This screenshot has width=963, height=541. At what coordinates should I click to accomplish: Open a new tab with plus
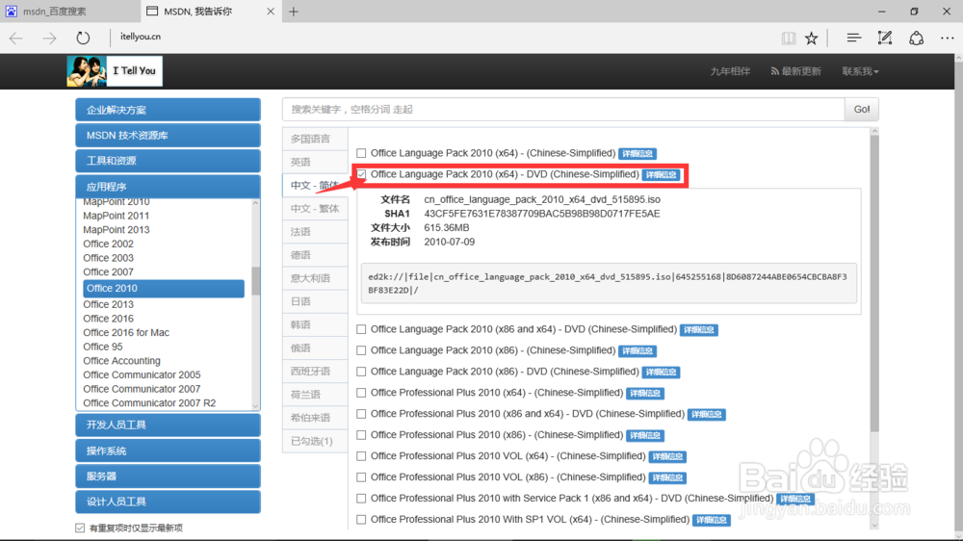pyautogui.click(x=294, y=11)
